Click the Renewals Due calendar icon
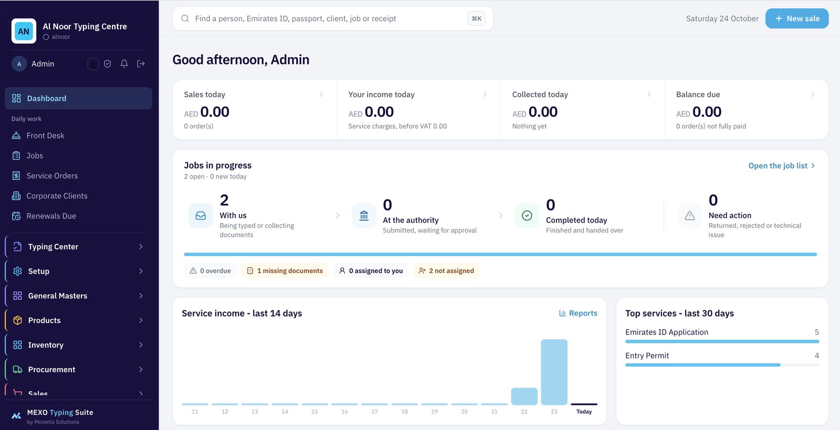The width and height of the screenshot is (840, 430). (16, 216)
